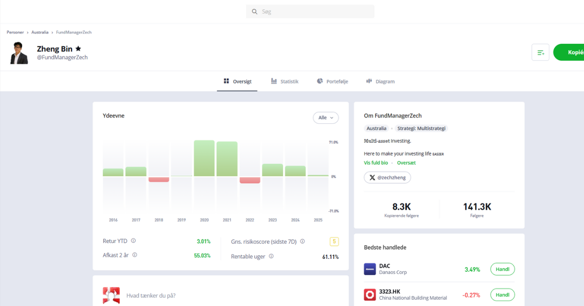Viewport: 584px width, 306px height.
Task: Select the Diagram tab
Action: point(380,82)
